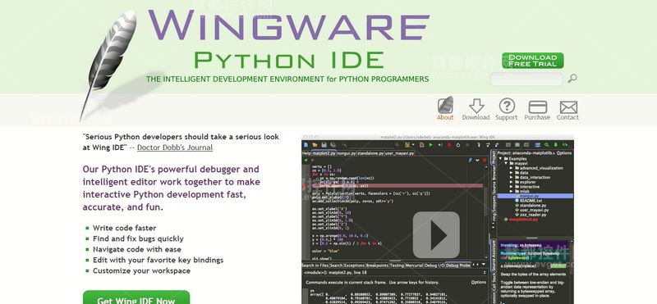Expand the data_interaction folder

(x=511, y=177)
